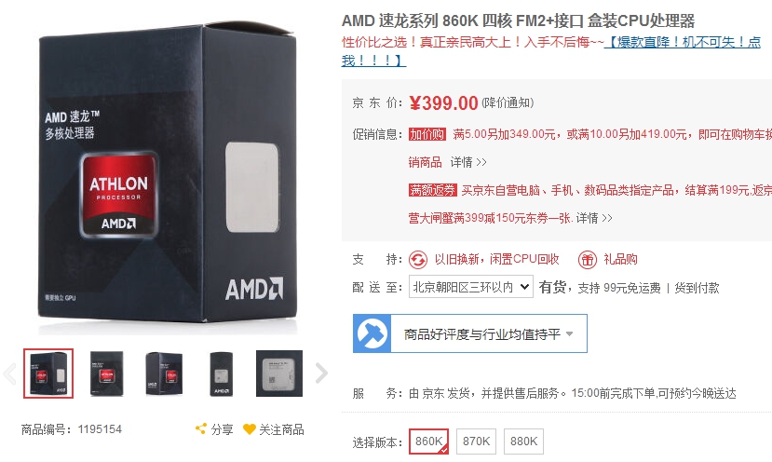
Task: Select the CPU chip thumbnail image
Action: (x=279, y=373)
